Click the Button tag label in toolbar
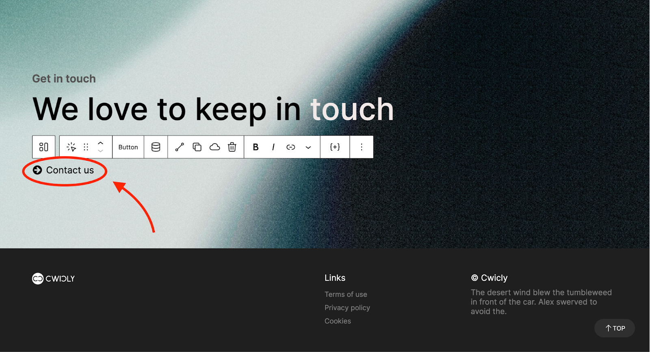This screenshot has height=352, width=650. pos(128,147)
